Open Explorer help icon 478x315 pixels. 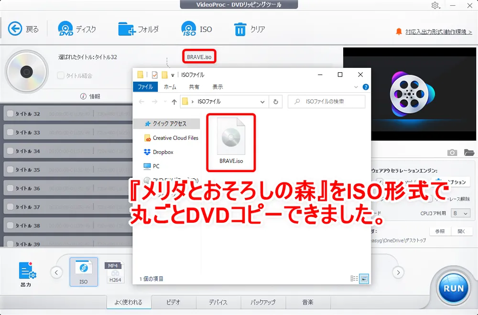(x=366, y=87)
